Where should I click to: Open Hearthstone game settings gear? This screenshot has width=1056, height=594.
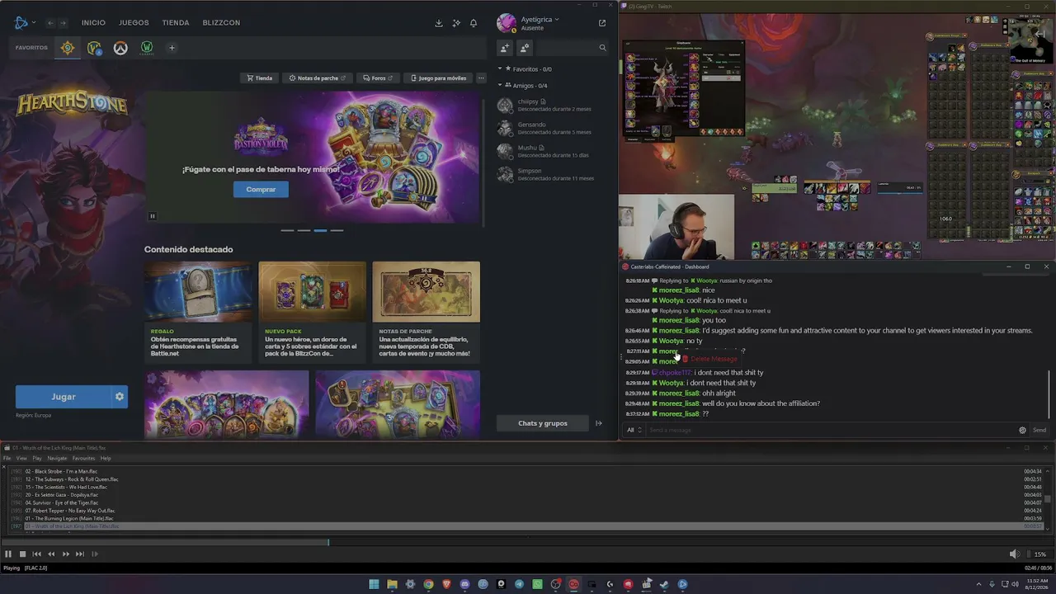tap(120, 397)
